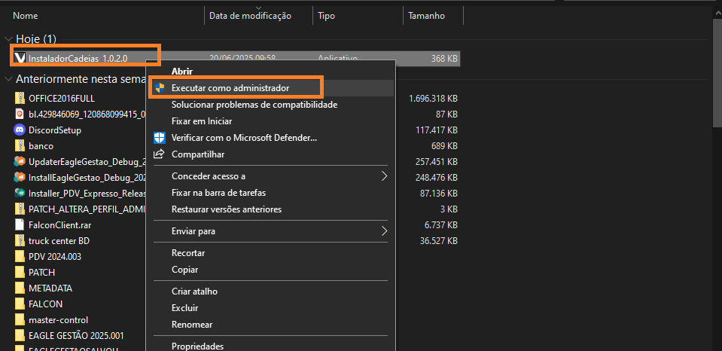Viewport: 722px width, 351px height.
Task: Click the Compartilhar share icon
Action: pyautogui.click(x=159, y=154)
